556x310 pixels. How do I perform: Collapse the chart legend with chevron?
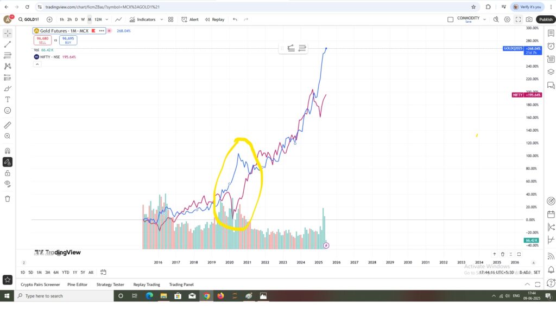coord(37,64)
